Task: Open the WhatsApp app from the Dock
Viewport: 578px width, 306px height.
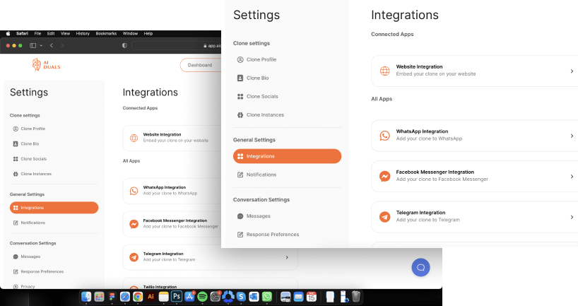Action: [x=267, y=296]
